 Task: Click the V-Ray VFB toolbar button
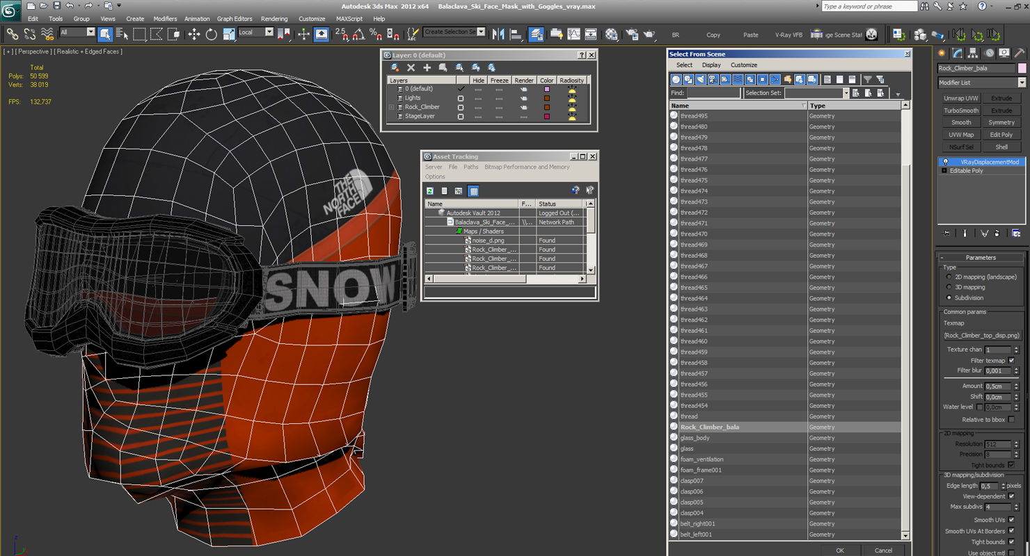point(789,35)
